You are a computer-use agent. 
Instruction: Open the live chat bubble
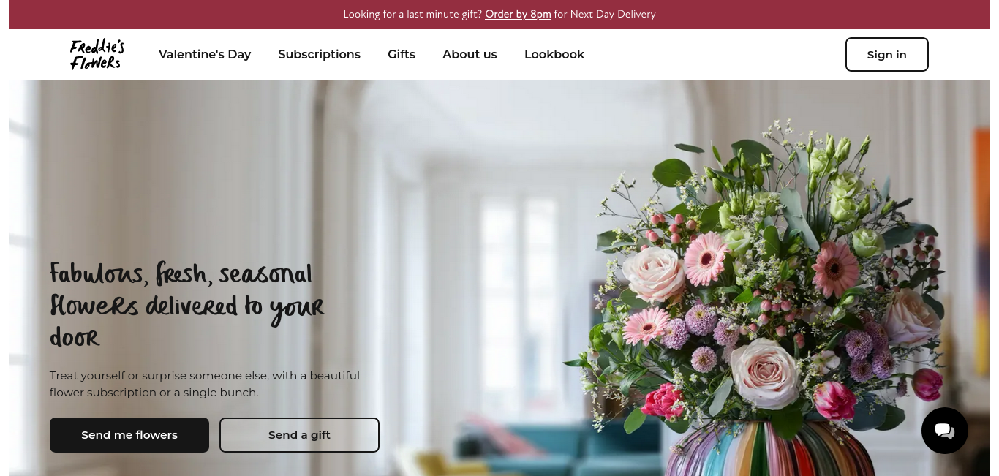tap(944, 431)
